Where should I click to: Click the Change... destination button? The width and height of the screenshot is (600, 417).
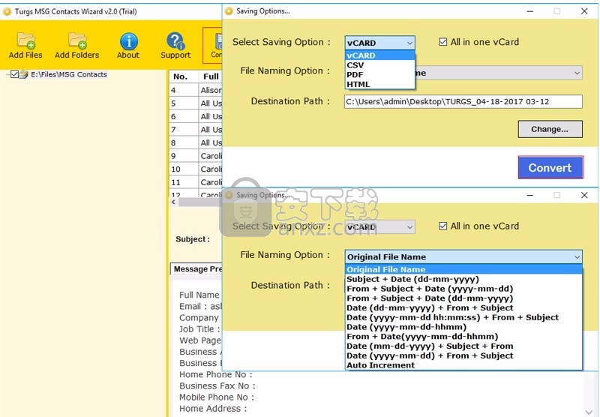pos(550,129)
